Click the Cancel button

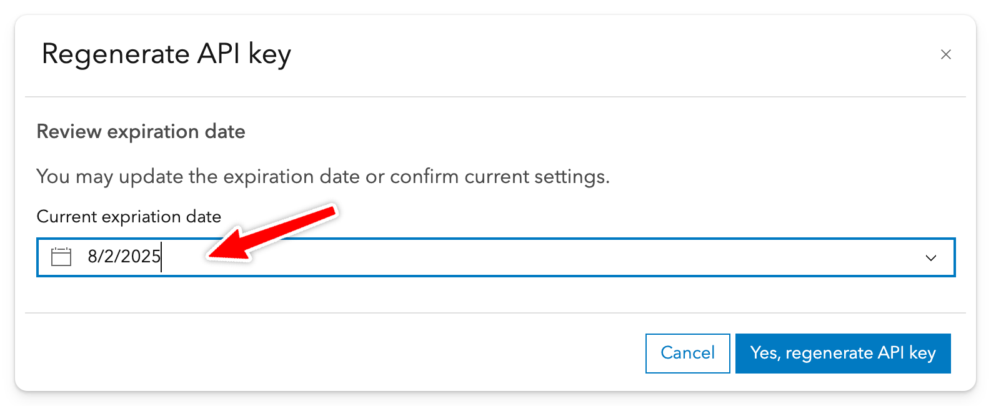pyautogui.click(x=687, y=353)
